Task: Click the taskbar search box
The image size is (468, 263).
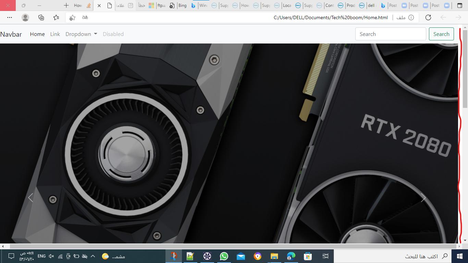Action: (393, 256)
